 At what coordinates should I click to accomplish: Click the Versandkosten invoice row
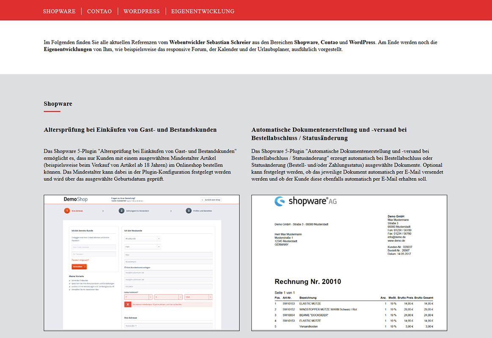coord(354,327)
